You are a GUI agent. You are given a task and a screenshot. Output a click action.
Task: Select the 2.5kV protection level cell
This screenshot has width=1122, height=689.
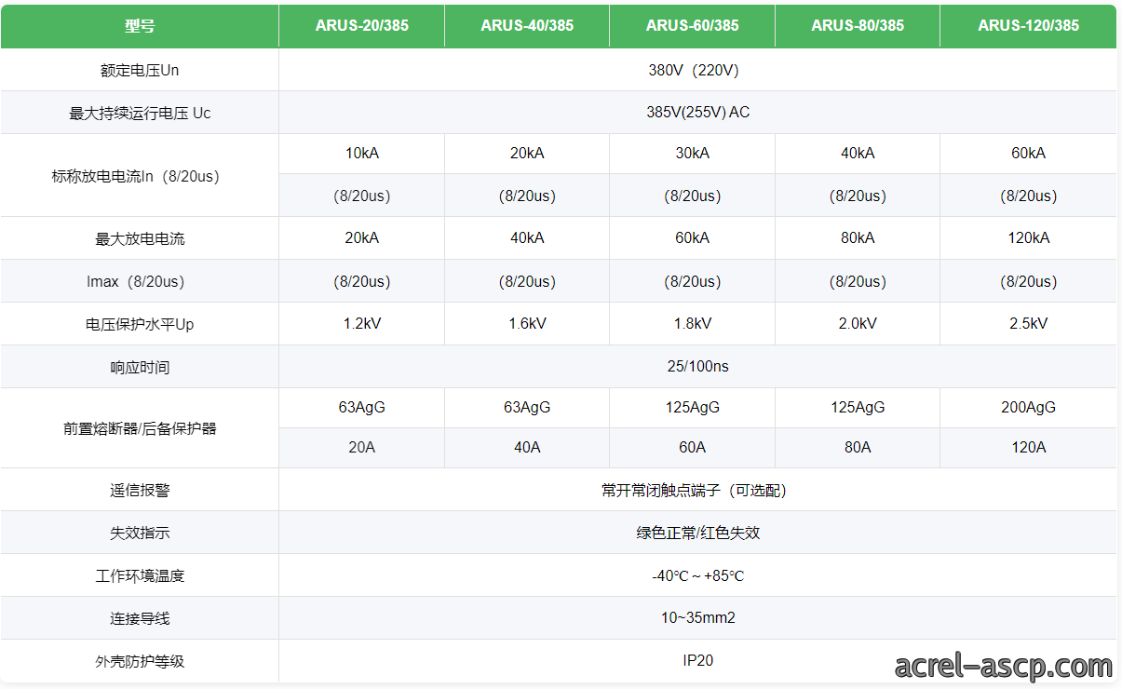click(x=1028, y=324)
